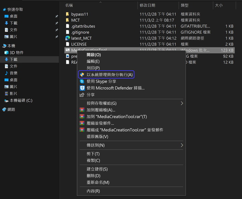Open 內容(R) properties entry
This screenshot has width=242, height=199.
click(x=131, y=191)
